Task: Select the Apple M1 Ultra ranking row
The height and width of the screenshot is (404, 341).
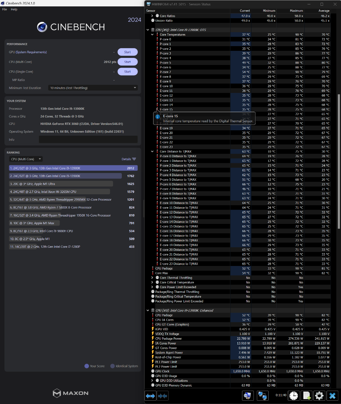Action: click(x=73, y=184)
